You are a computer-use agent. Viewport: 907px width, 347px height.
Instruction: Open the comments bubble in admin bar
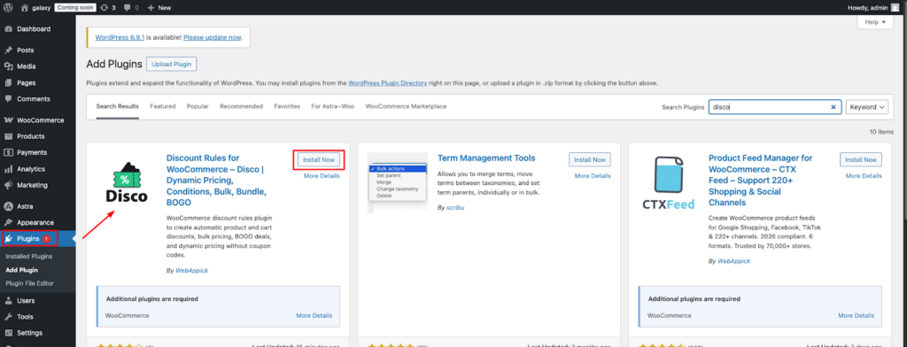tap(127, 8)
